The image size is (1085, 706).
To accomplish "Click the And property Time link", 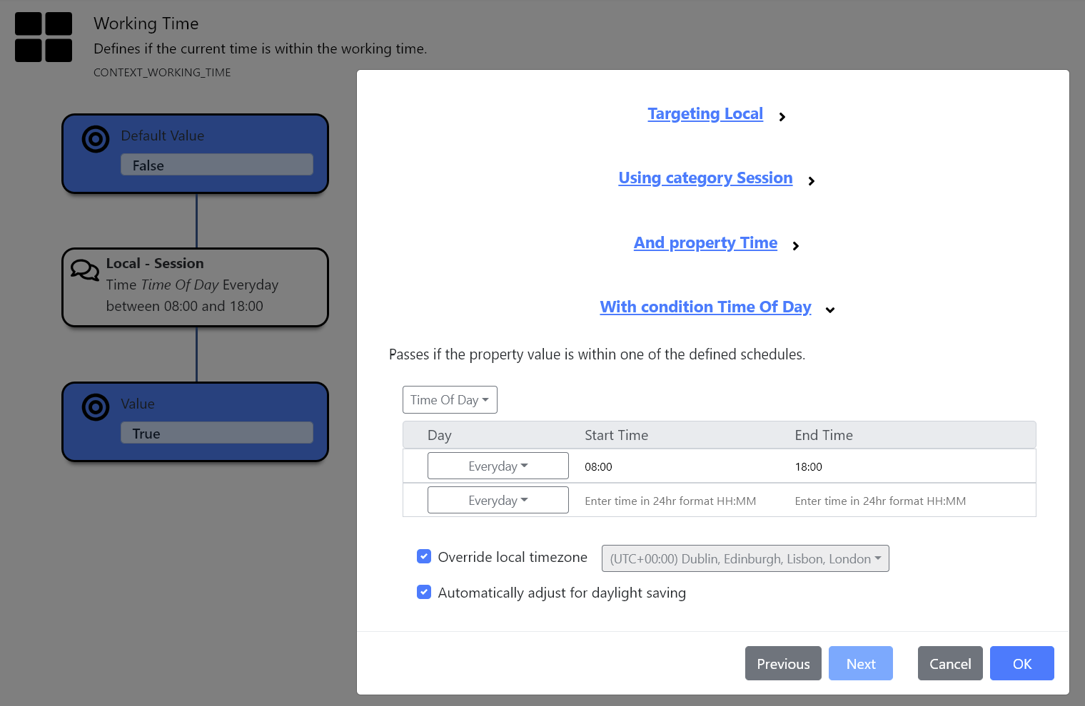I will point(705,242).
